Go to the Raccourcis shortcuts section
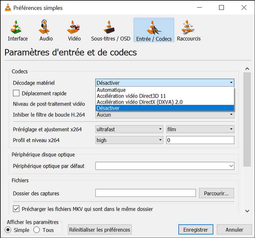The image size is (255, 238). coord(188,30)
